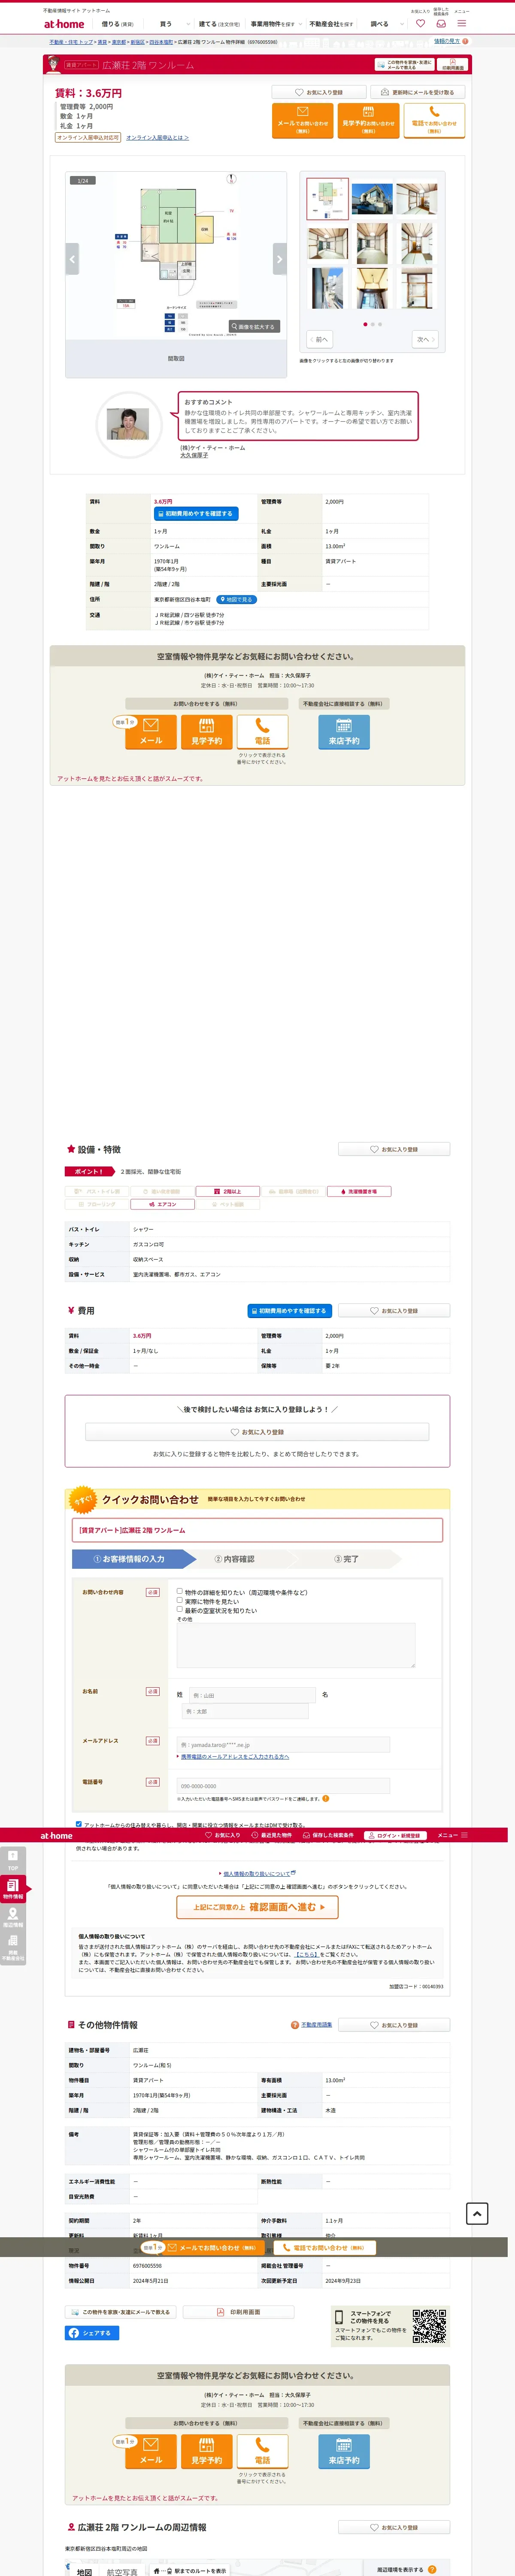Open 個人情報の取り扱いについて link
The image size is (515, 2576).
click(256, 1873)
